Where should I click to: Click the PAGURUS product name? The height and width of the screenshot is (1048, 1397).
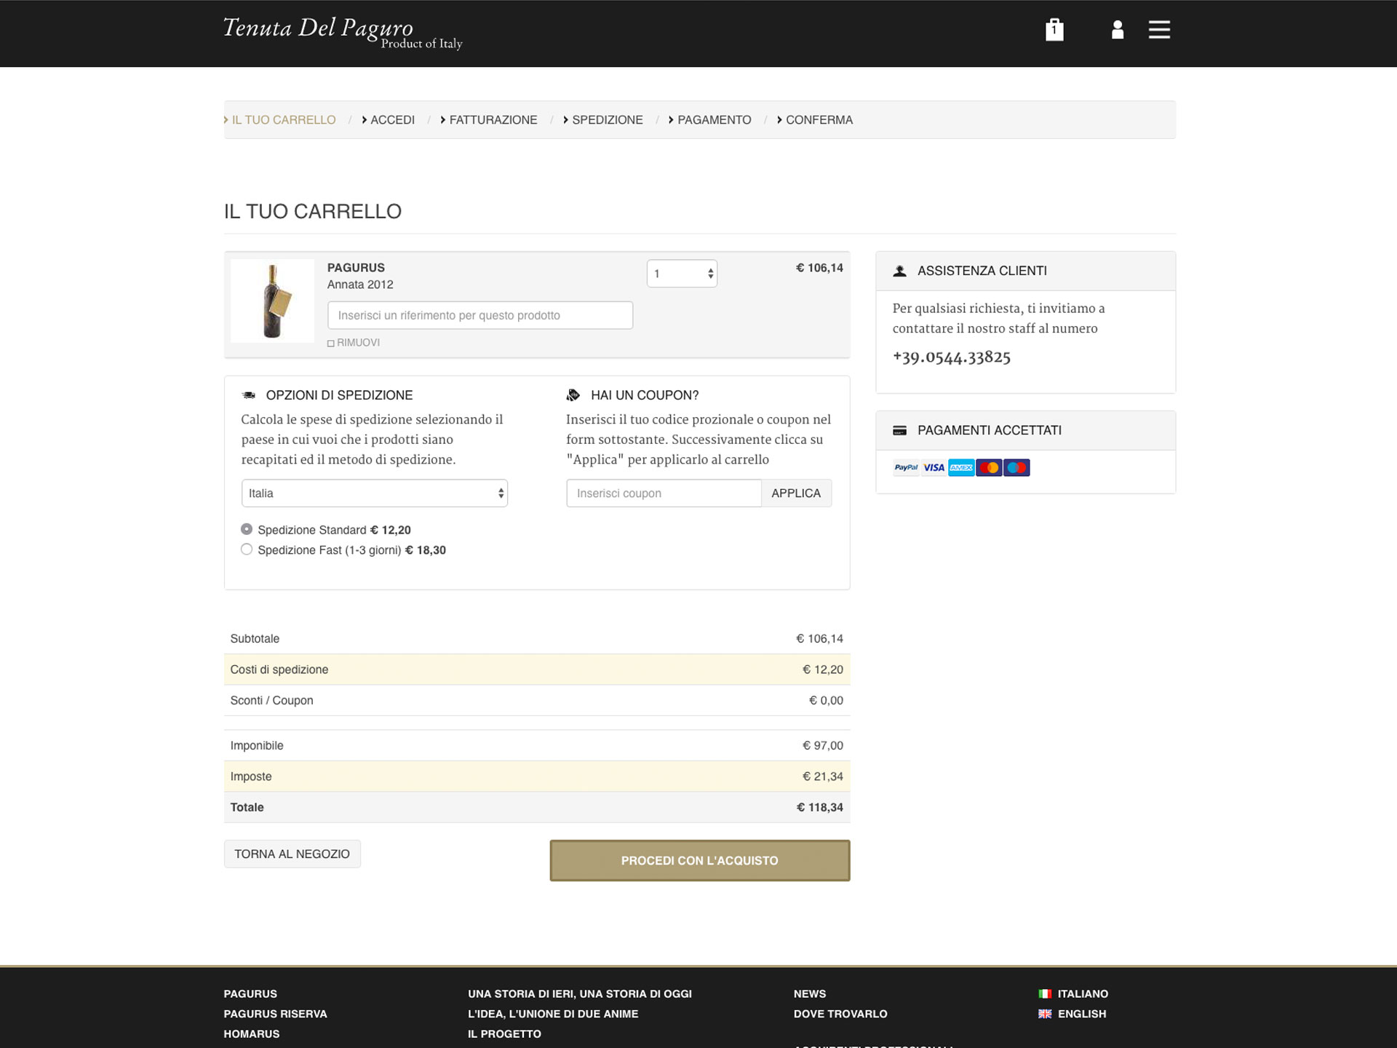coord(356,268)
